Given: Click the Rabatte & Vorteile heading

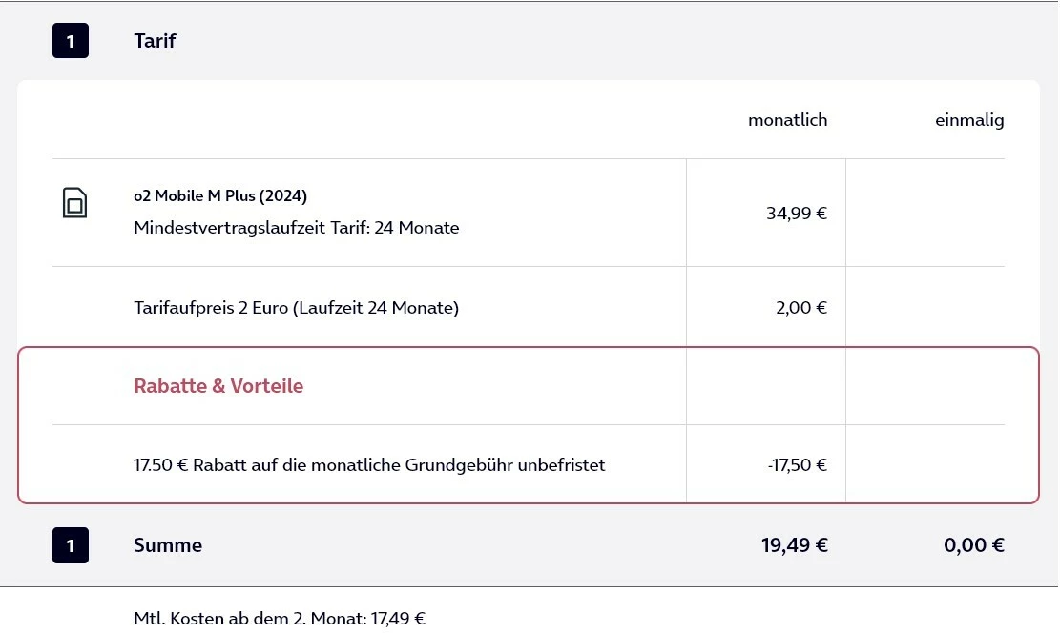Looking at the screenshot, I should [x=218, y=386].
